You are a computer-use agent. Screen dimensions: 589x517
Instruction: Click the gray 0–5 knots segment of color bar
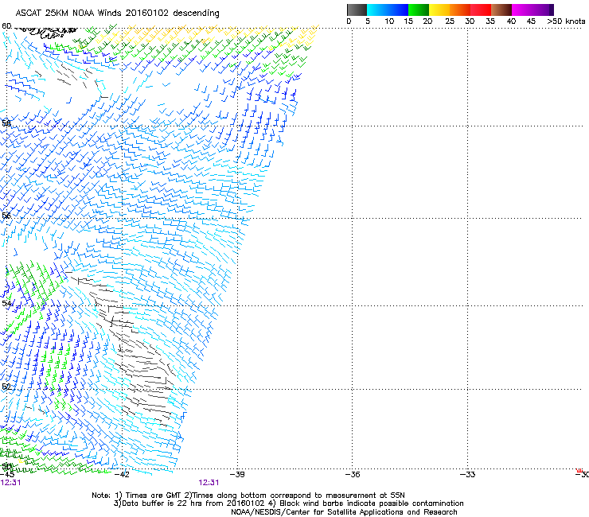click(x=357, y=10)
